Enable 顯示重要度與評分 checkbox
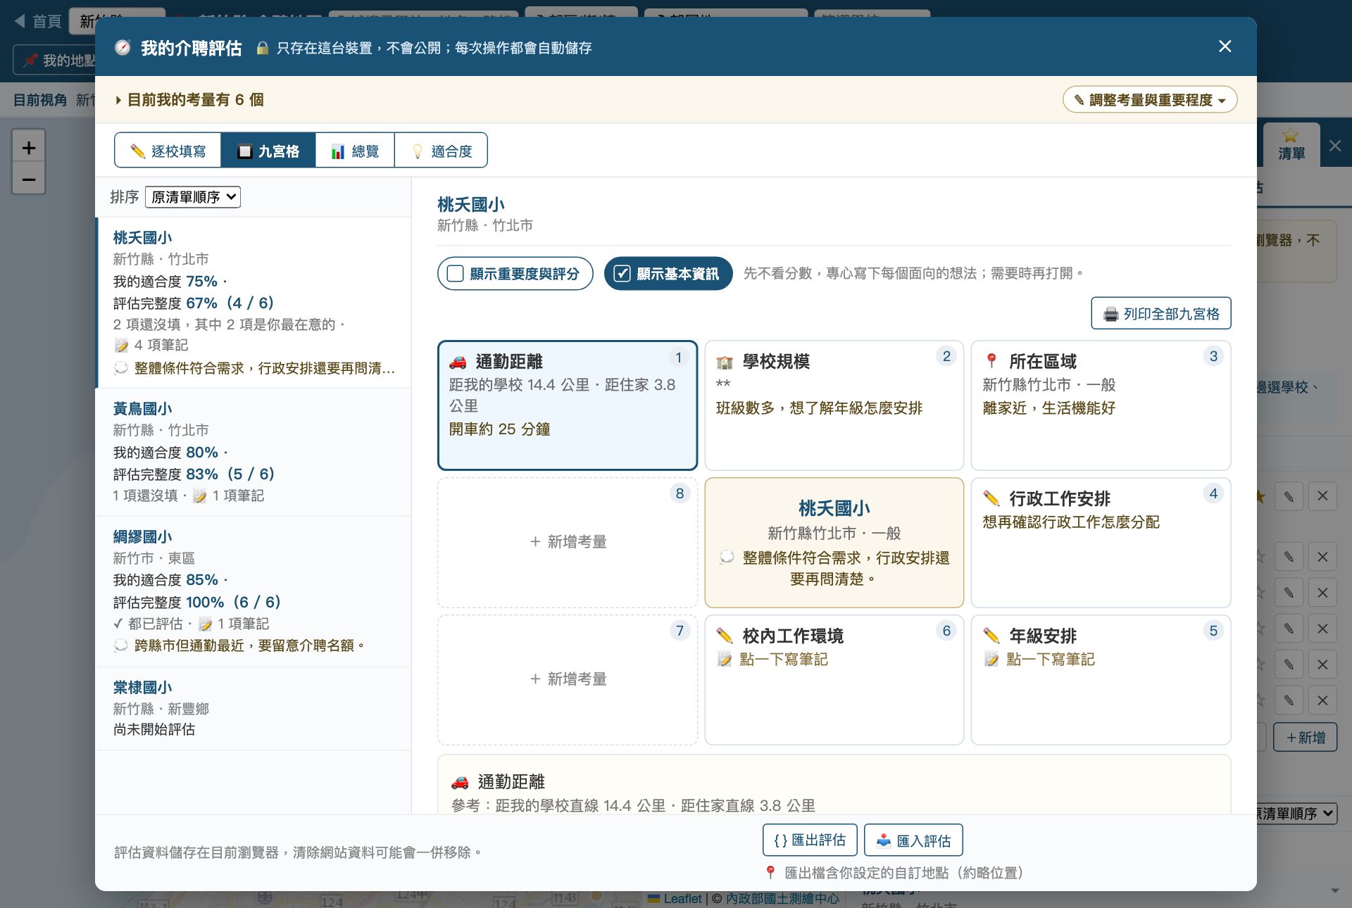 coord(456,274)
